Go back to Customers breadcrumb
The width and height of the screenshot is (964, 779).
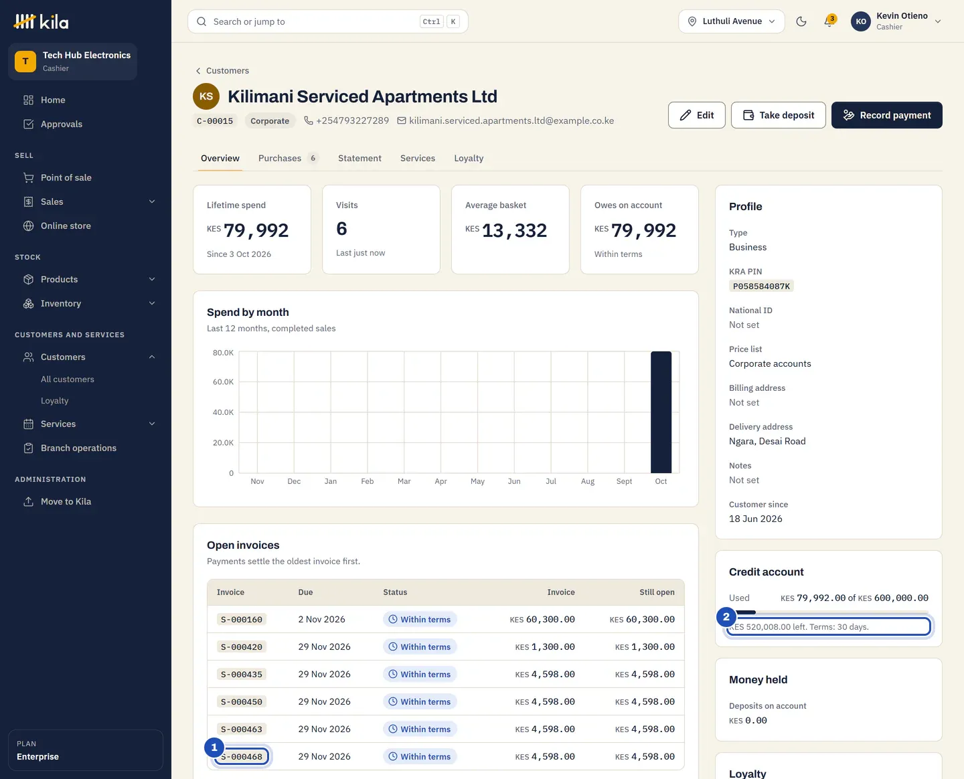pyautogui.click(x=222, y=70)
